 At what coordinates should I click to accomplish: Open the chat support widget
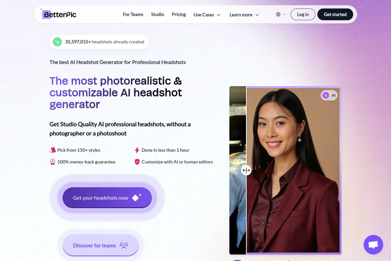pyautogui.click(x=373, y=245)
